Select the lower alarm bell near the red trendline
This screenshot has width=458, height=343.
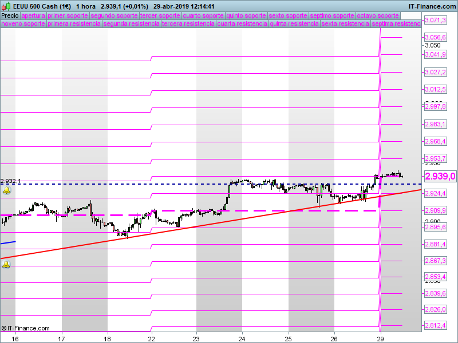pyautogui.click(x=6, y=264)
